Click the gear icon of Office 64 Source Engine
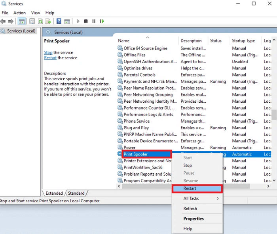The width and height of the screenshot is (277, 234). click(120, 48)
